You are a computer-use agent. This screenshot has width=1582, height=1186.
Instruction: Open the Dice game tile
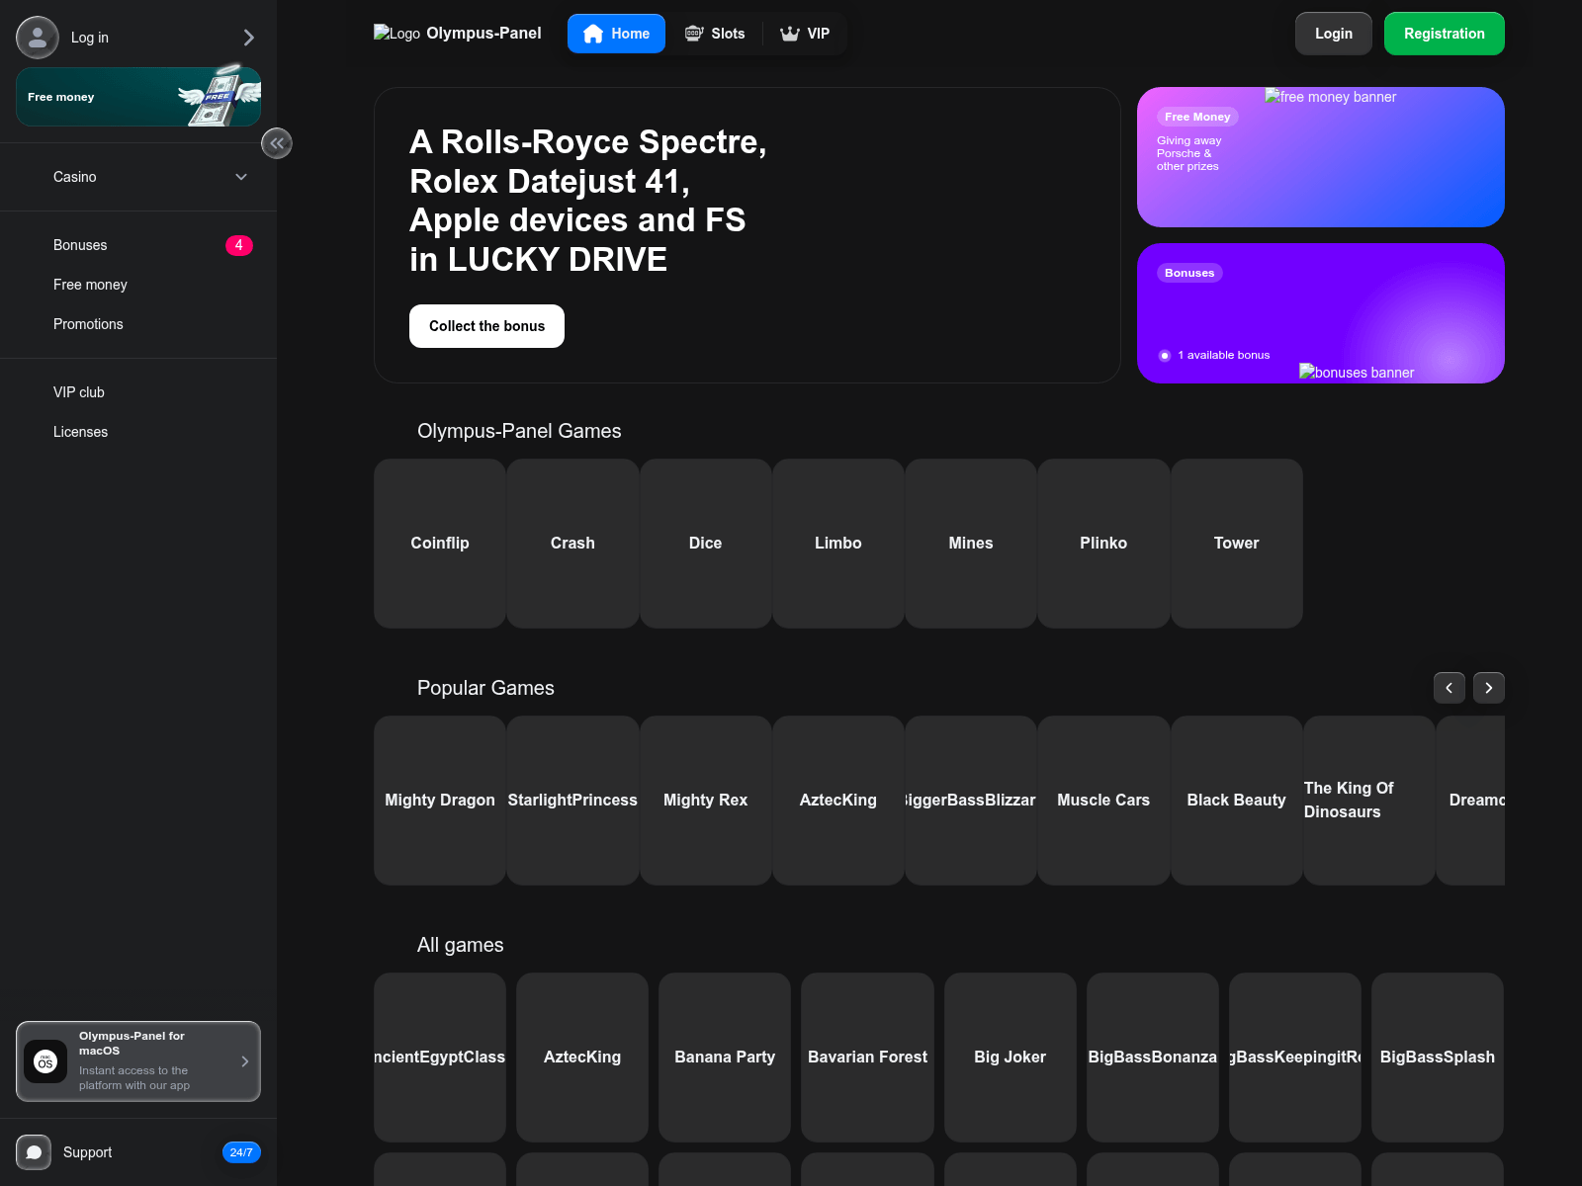pyautogui.click(x=706, y=544)
